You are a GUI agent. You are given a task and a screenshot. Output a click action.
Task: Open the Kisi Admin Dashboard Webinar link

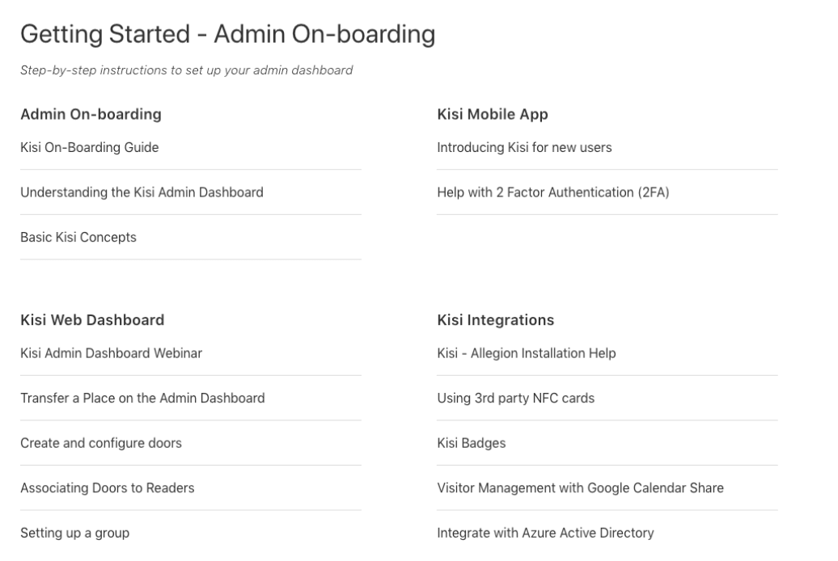[x=111, y=353]
